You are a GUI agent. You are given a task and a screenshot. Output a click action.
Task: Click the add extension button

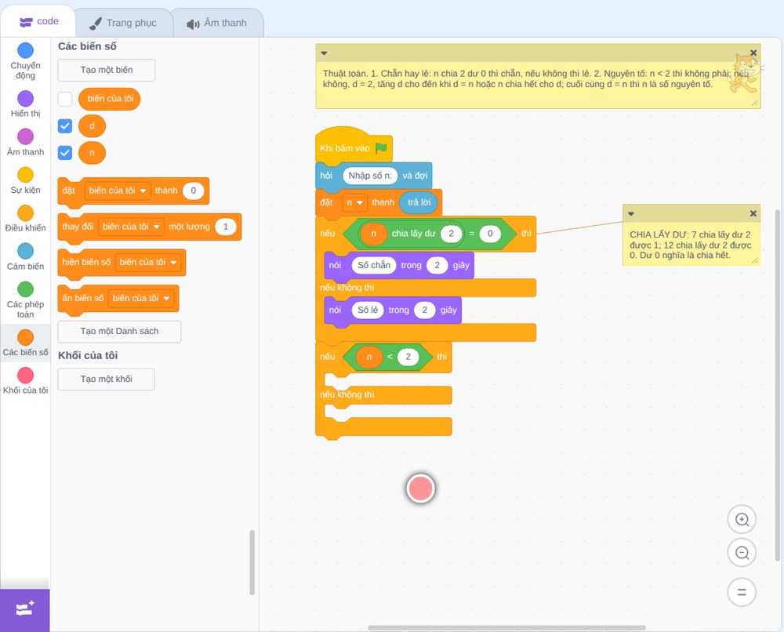pos(25,609)
